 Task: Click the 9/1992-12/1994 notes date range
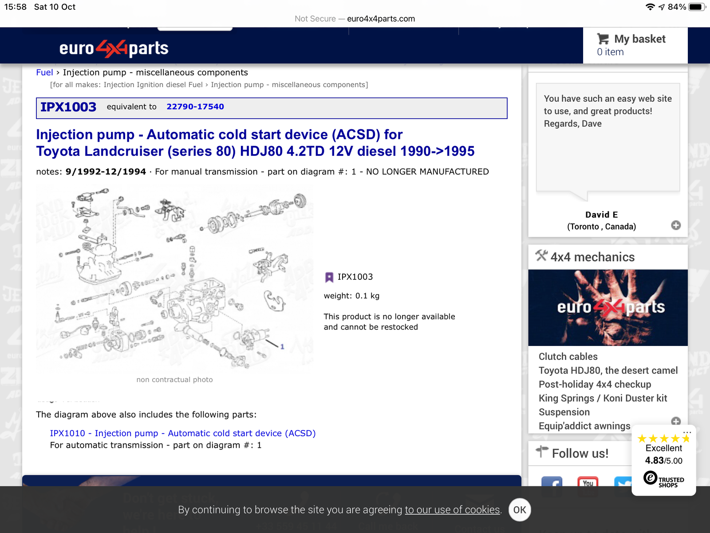click(106, 172)
